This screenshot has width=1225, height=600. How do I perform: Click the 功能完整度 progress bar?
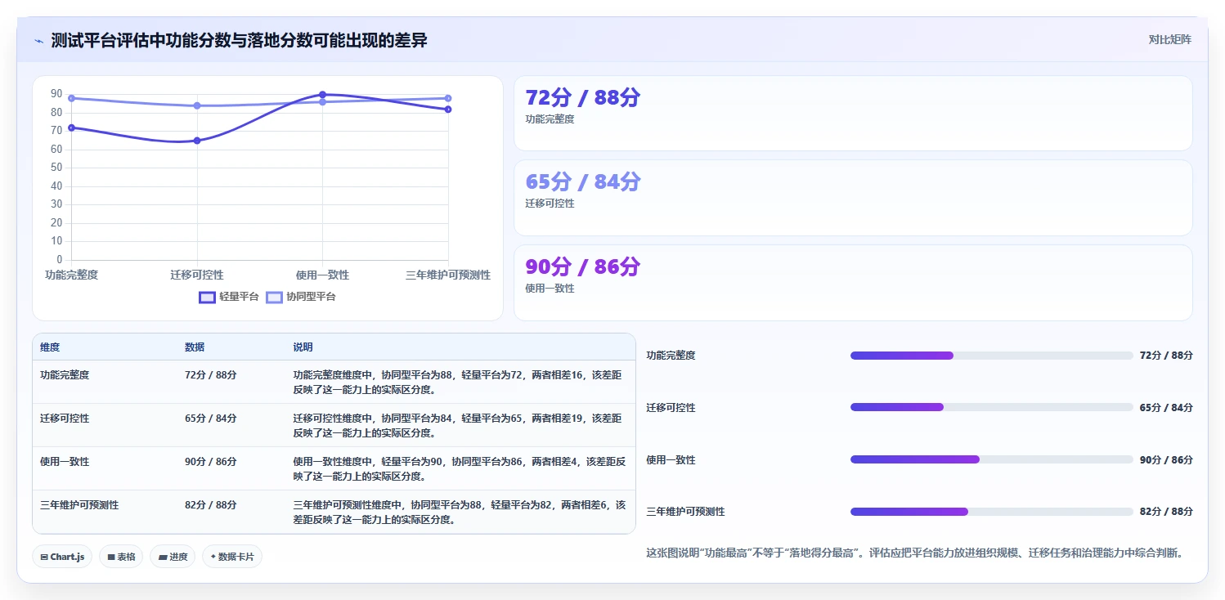[991, 356]
